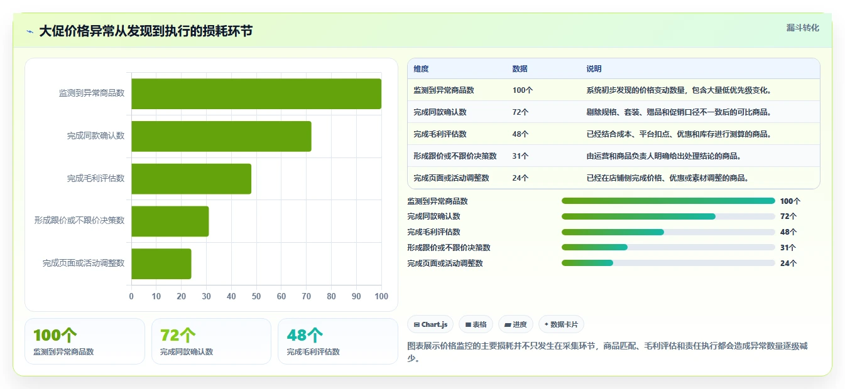Click the chart bar for 完成同款确认数
The height and width of the screenshot is (389, 845).
coord(221,136)
